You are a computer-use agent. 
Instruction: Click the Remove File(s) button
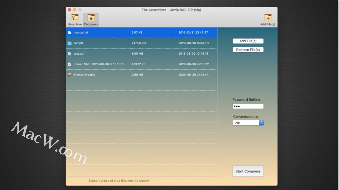click(248, 50)
